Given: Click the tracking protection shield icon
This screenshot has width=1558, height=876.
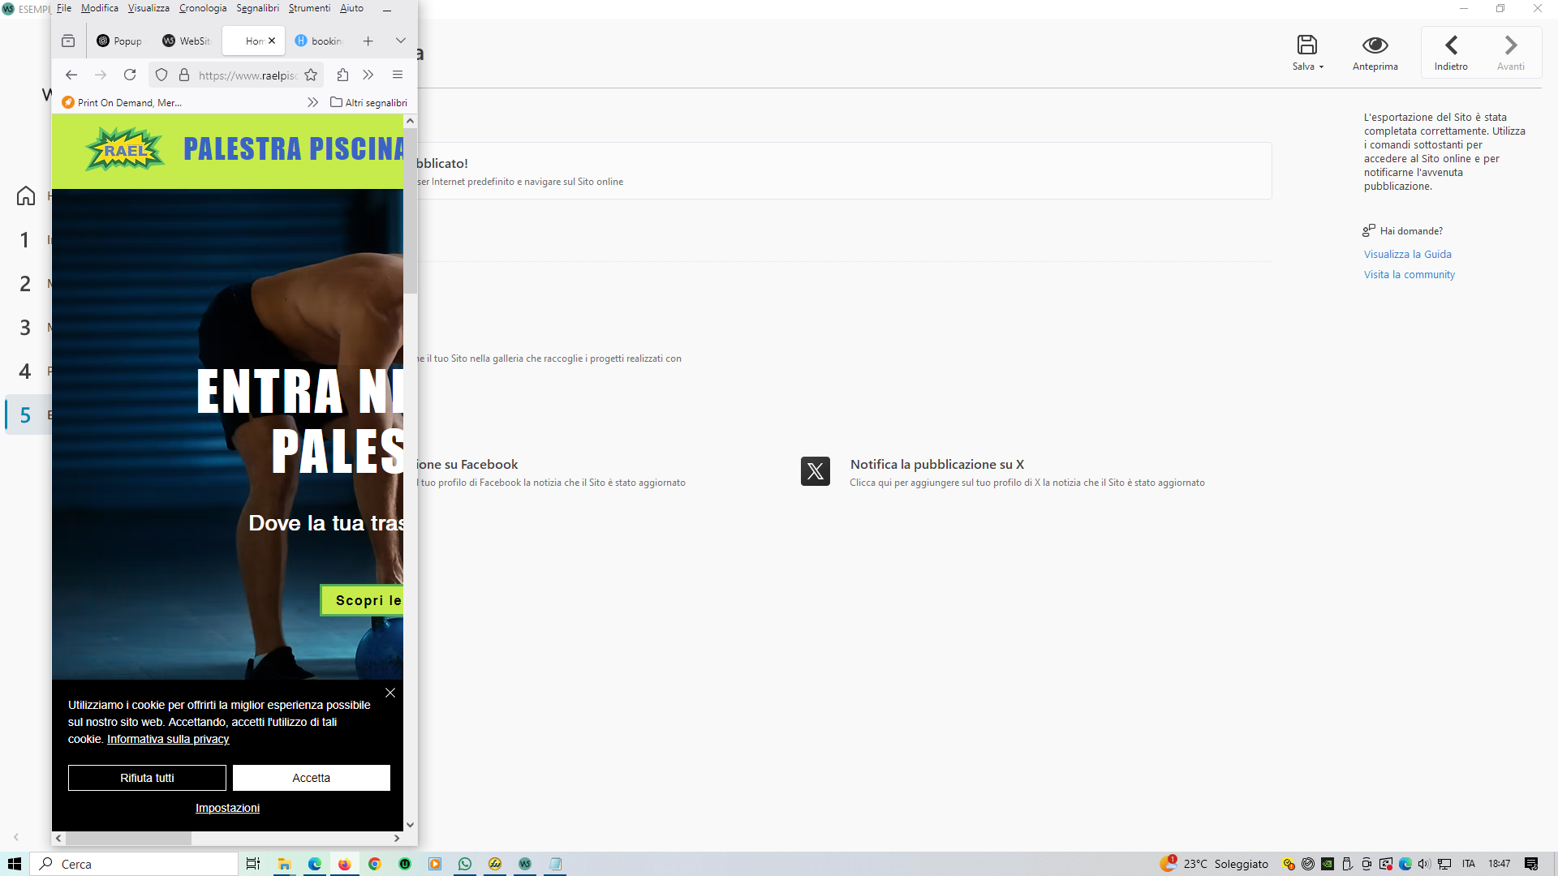Looking at the screenshot, I should [161, 75].
